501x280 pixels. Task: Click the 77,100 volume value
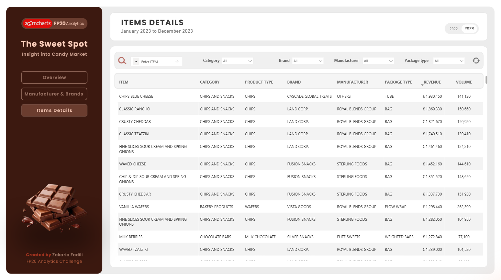[464, 237]
